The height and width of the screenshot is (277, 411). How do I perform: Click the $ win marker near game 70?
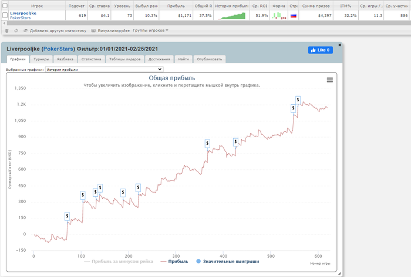coord(67,216)
